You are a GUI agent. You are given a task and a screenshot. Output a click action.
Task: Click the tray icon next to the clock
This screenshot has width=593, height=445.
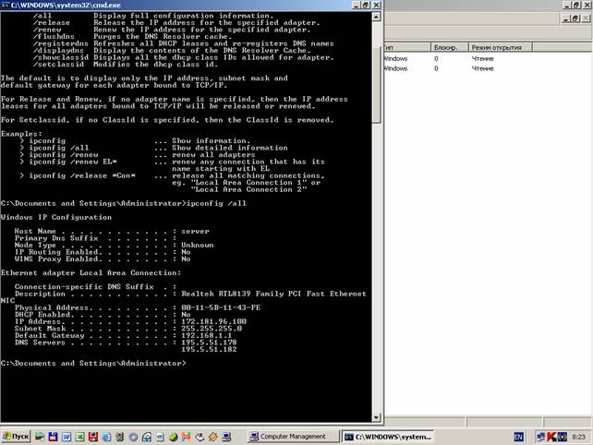563,437
